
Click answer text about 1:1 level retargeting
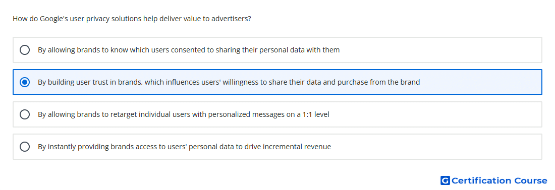pyautogui.click(x=183, y=114)
